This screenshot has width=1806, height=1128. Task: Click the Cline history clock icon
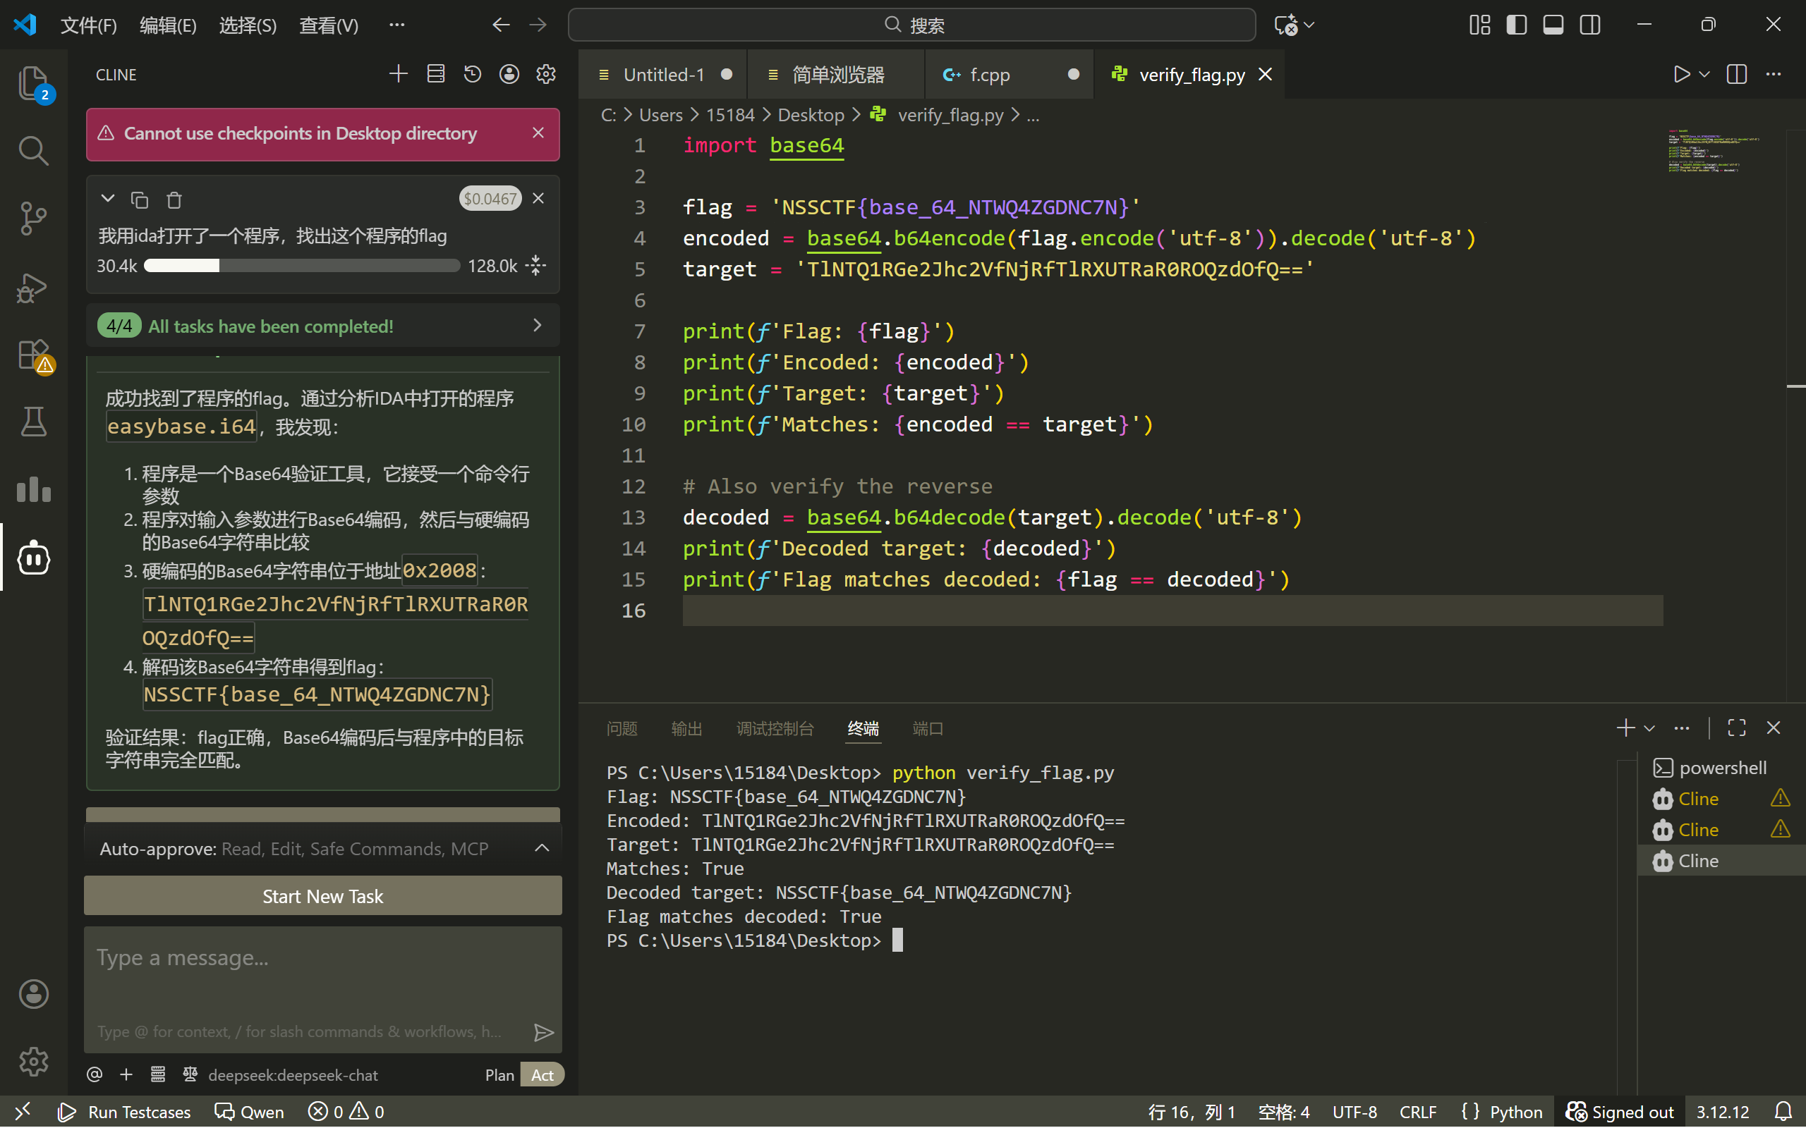pos(473,74)
